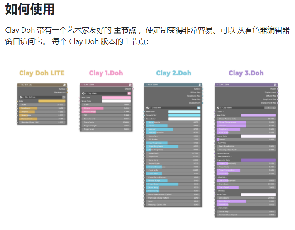This screenshot has height=230, width=295.
Task: Toggle fake user shield on Clay 1.Doh
Action: click(129, 94)
